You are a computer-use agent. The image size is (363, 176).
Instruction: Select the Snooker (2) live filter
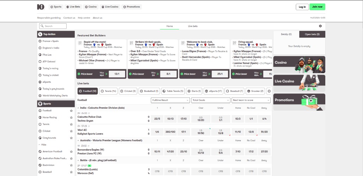coord(256,91)
